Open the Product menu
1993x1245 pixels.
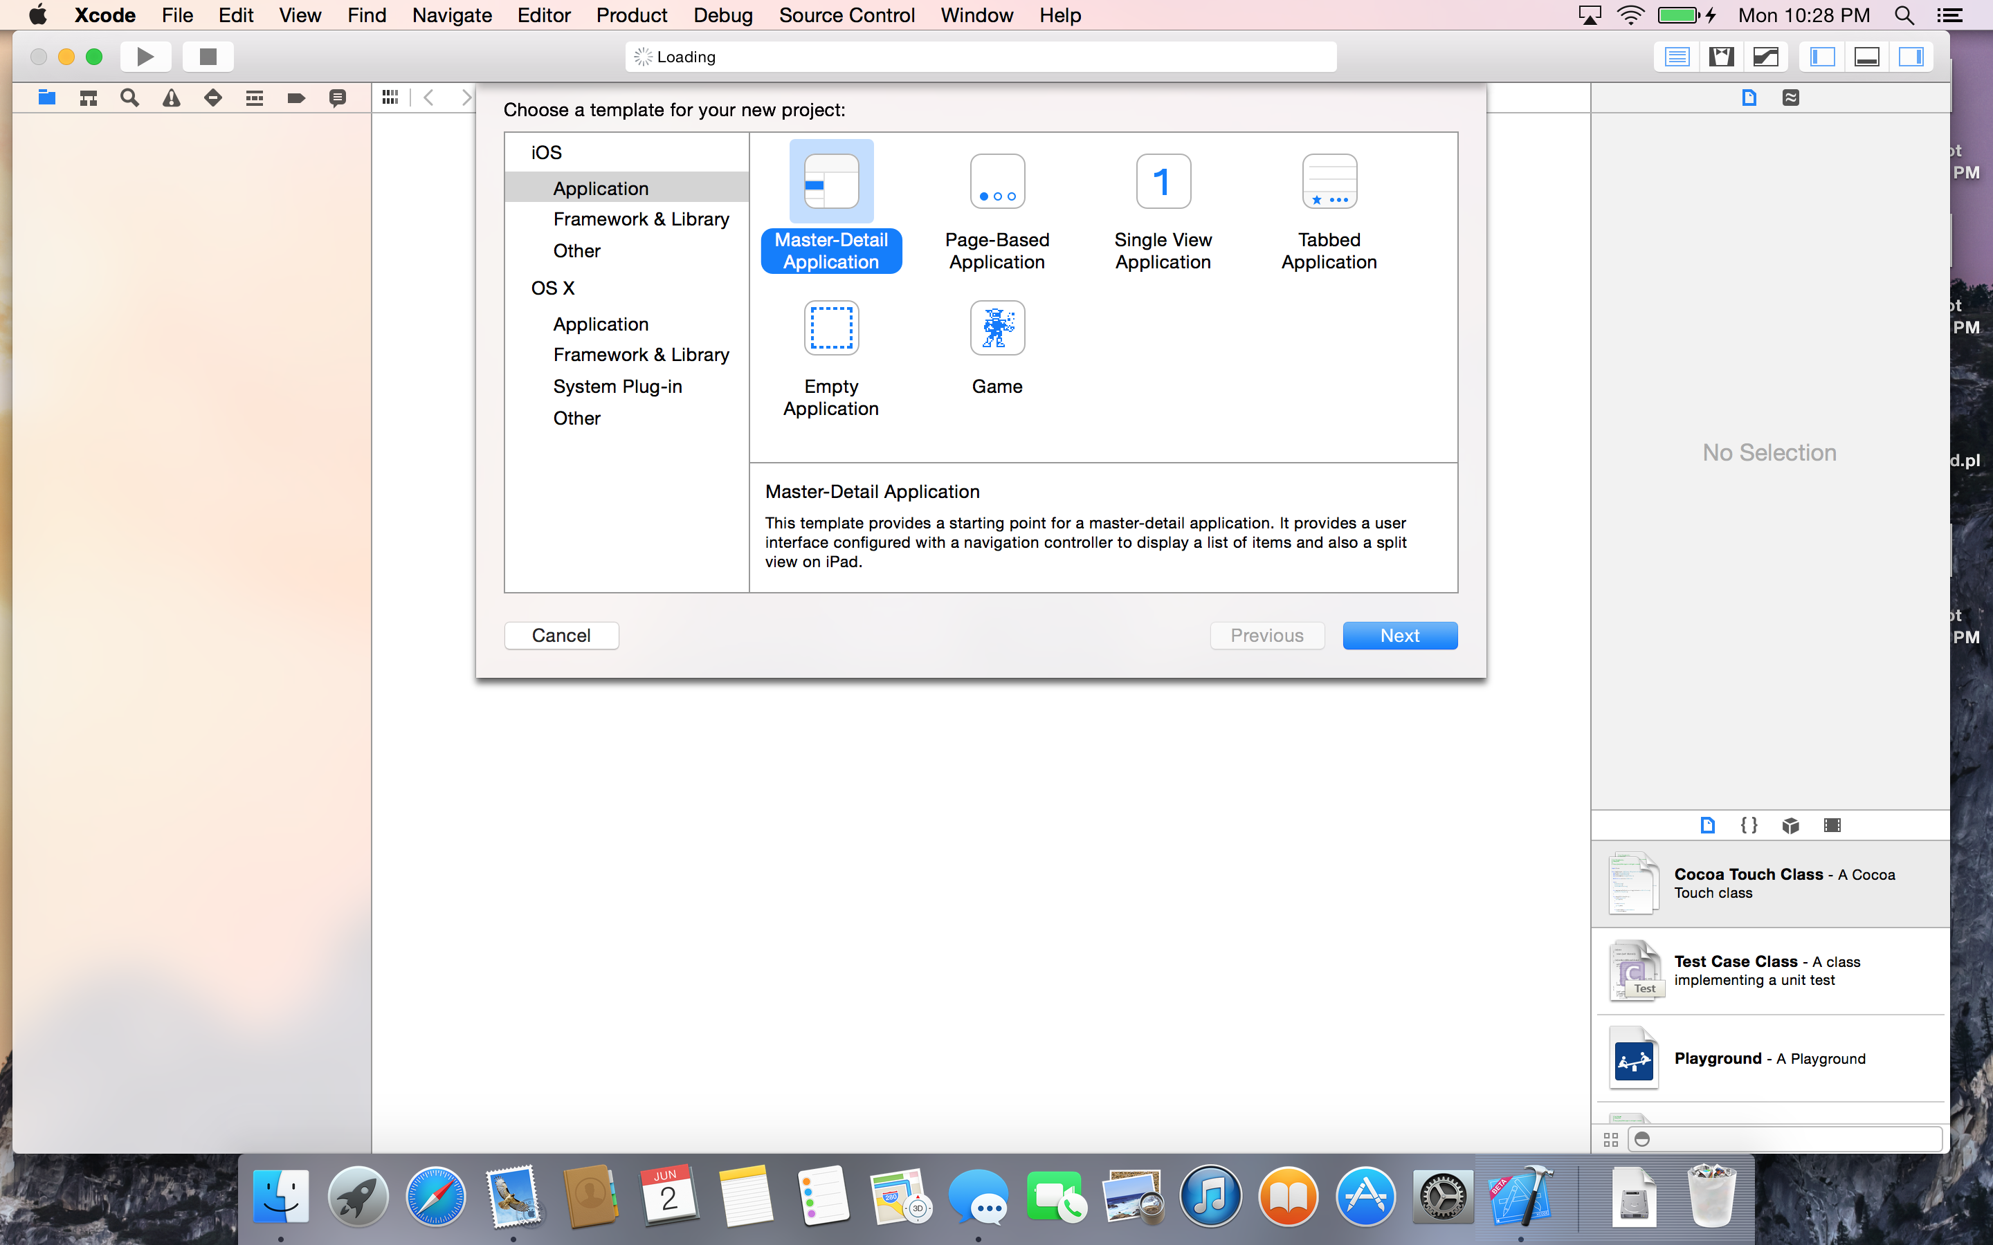click(x=632, y=15)
